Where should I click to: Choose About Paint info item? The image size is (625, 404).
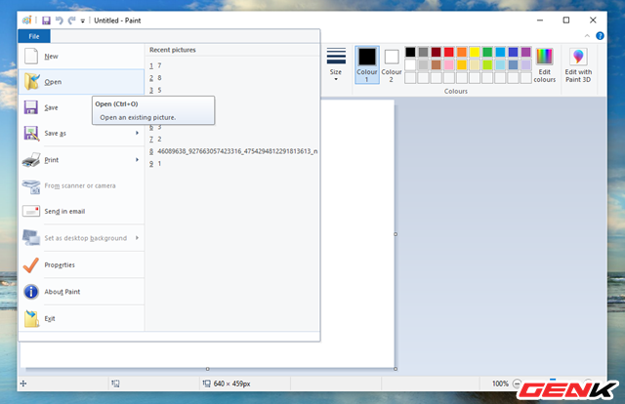point(61,291)
